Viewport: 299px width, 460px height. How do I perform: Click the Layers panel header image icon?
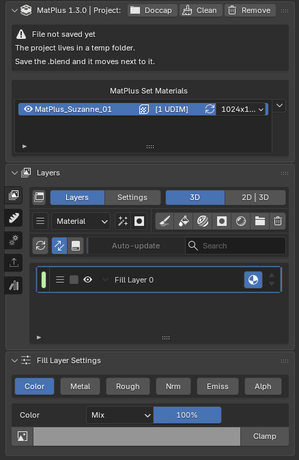click(x=26, y=173)
